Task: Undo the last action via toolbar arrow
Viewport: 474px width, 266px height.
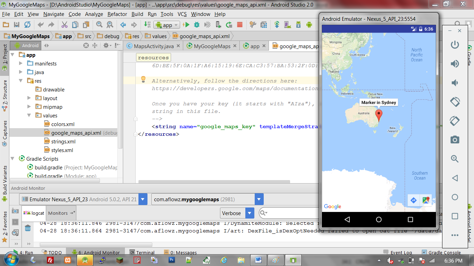Action: [x=41, y=25]
